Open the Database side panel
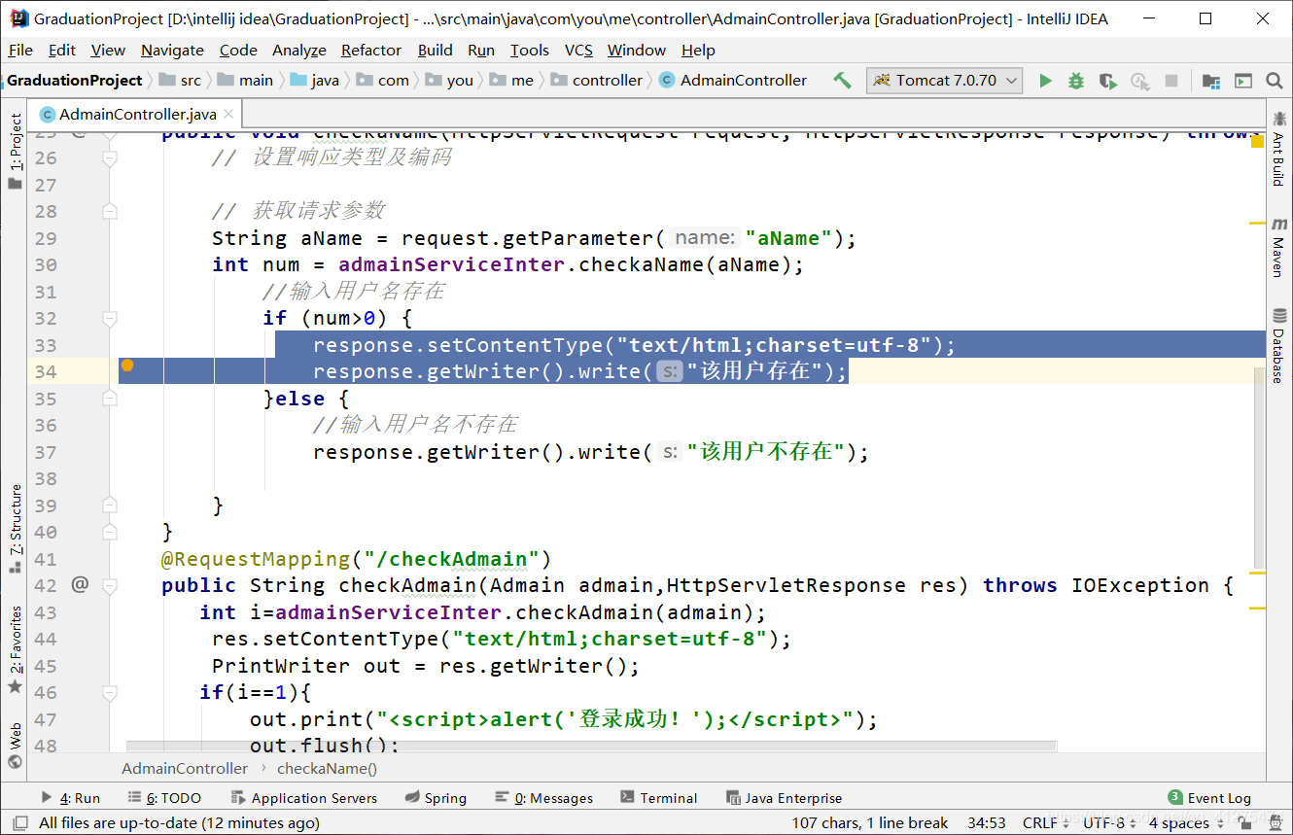The height and width of the screenshot is (835, 1293). click(1278, 346)
